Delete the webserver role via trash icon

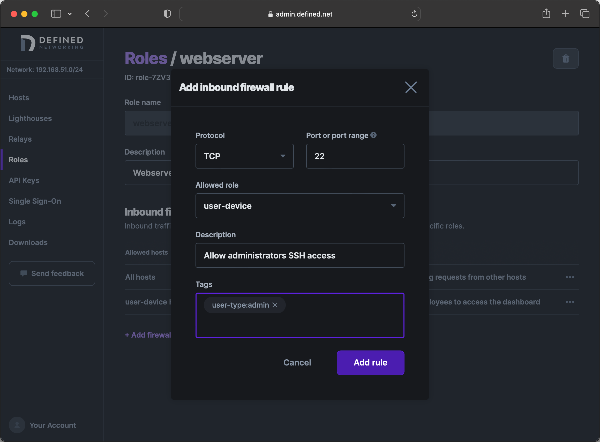coord(565,58)
